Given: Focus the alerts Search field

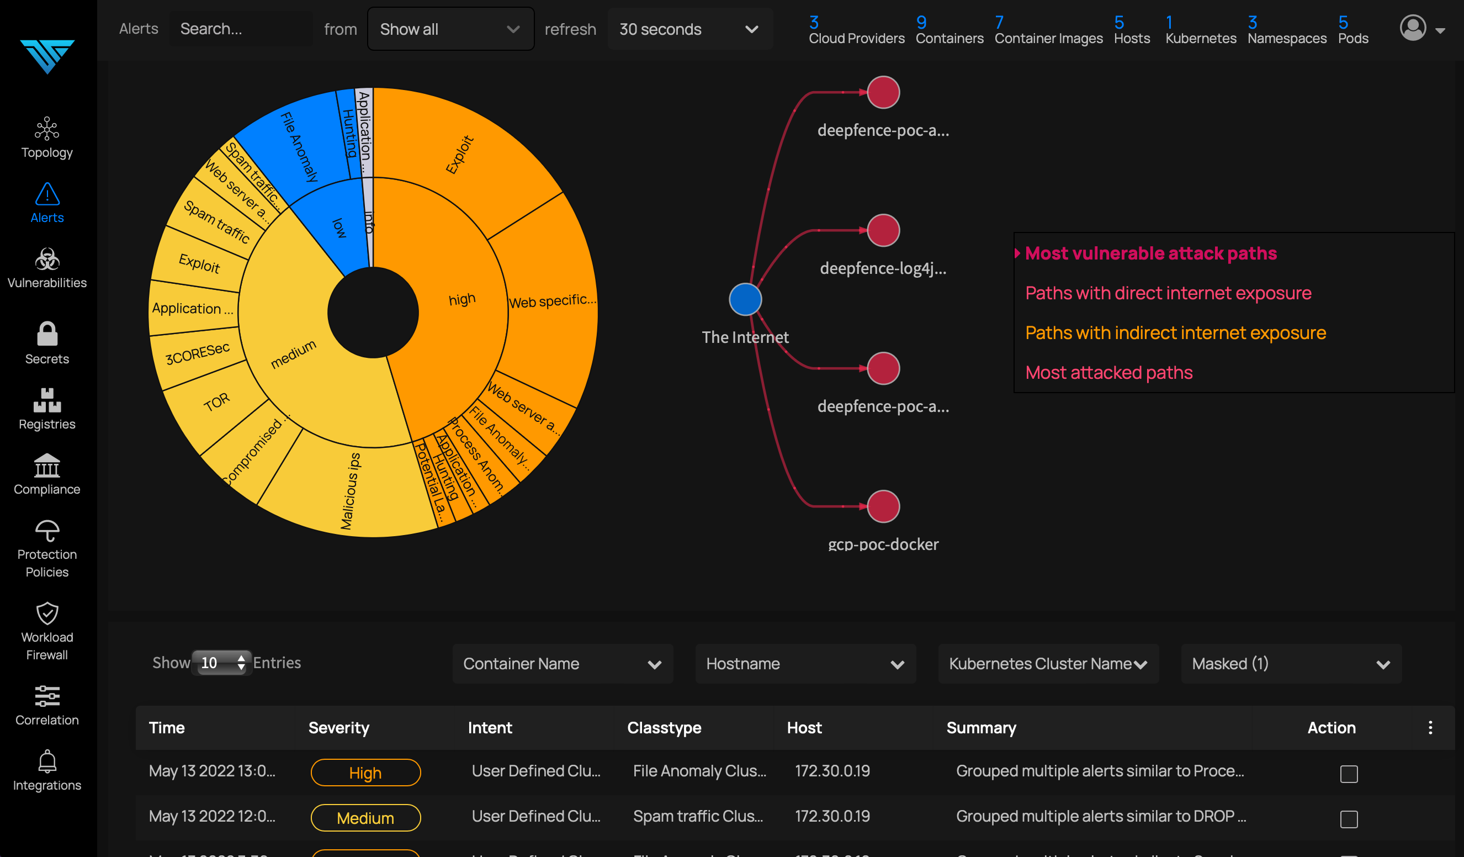Looking at the screenshot, I should (x=241, y=29).
